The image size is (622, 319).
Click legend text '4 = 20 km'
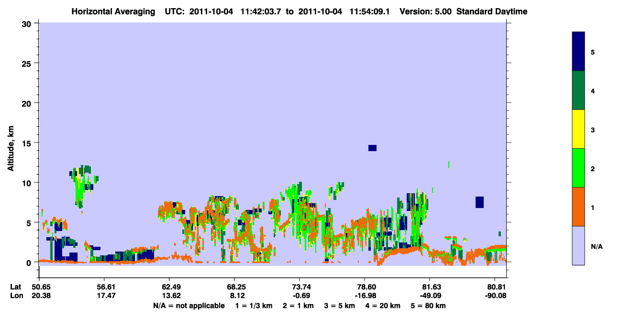[382, 306]
